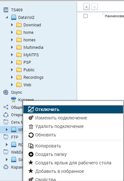Go back with the left arrow button

click(86, 7)
